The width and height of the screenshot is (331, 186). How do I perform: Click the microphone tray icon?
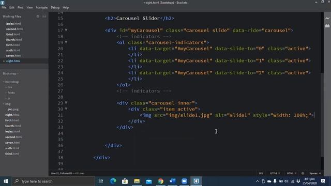[275, 181]
